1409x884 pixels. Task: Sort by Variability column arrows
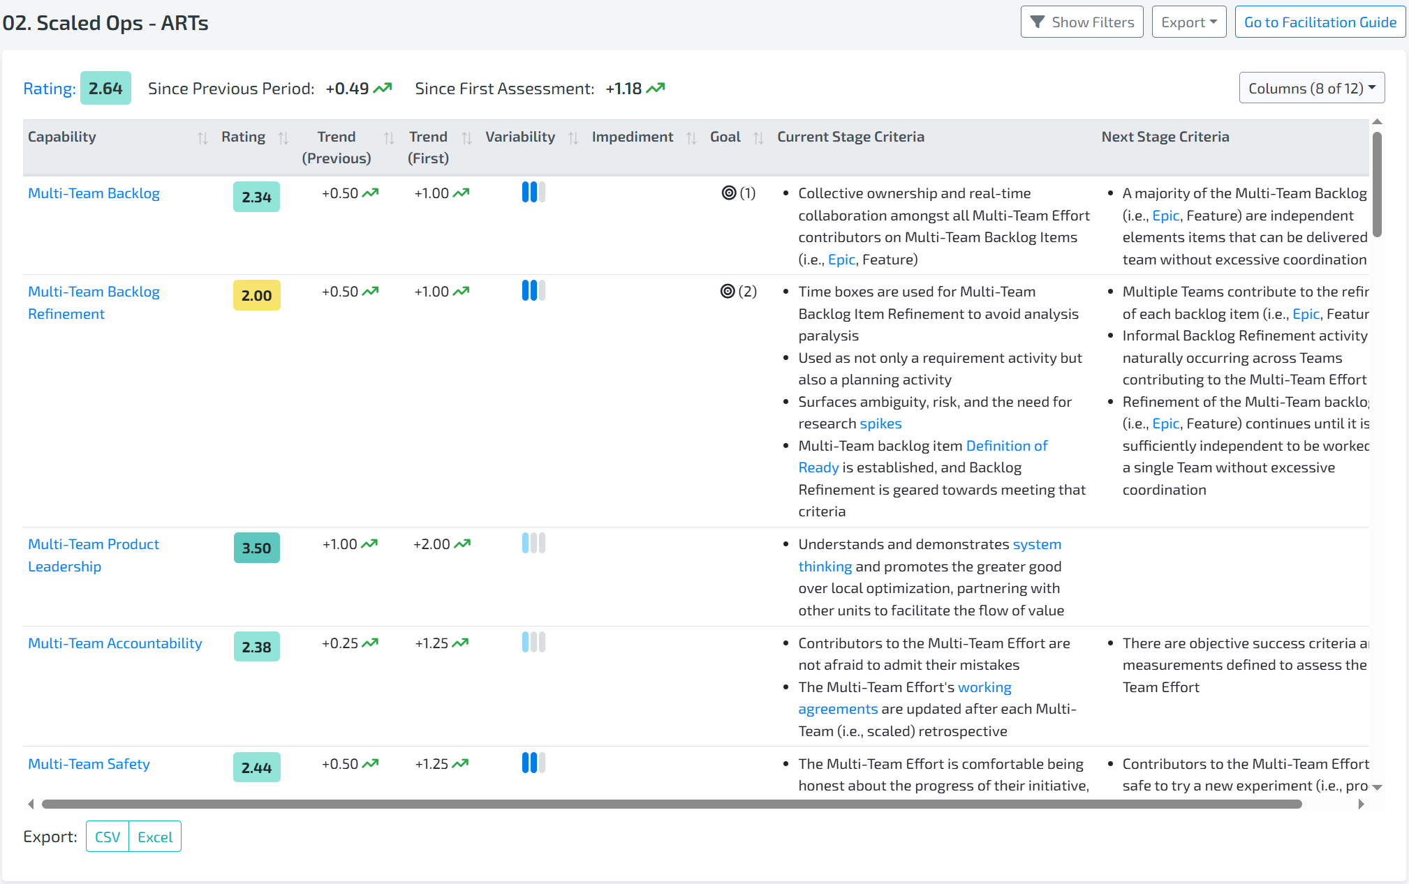coord(573,138)
